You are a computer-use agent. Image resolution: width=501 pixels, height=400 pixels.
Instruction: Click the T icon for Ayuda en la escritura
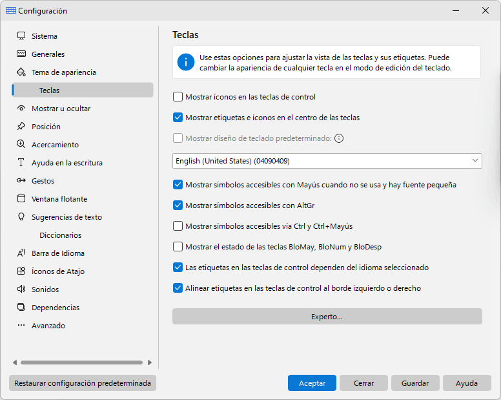click(21, 162)
